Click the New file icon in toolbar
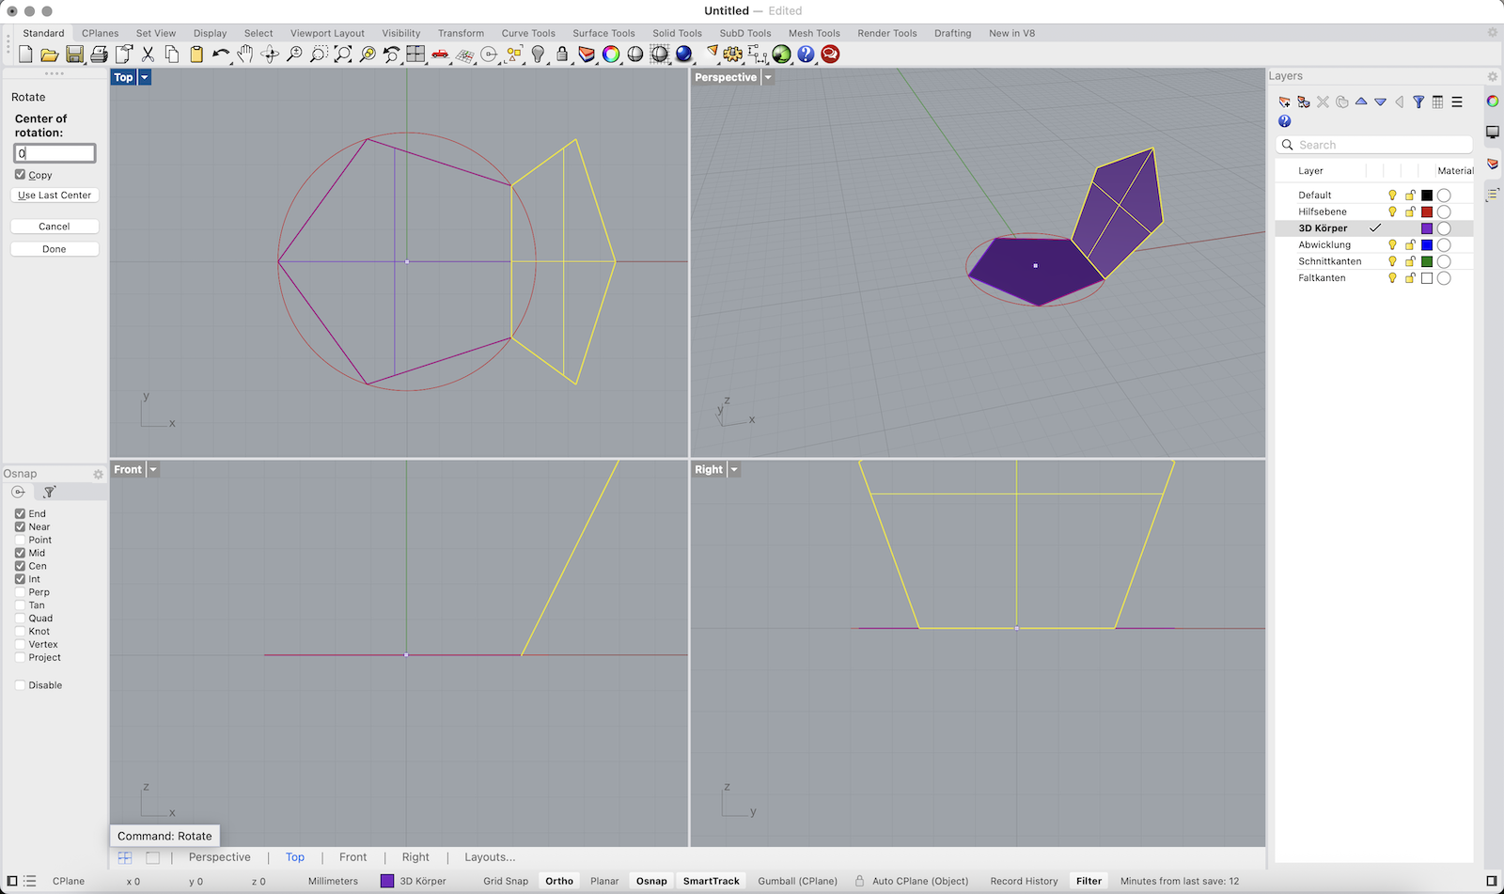 (x=25, y=55)
